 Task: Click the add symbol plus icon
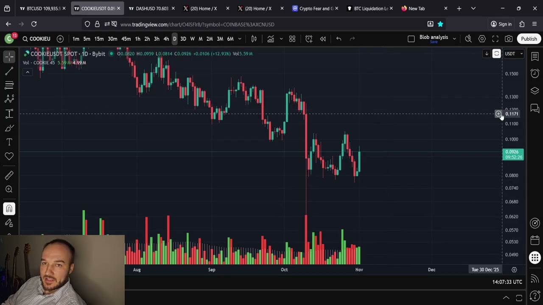(60, 39)
